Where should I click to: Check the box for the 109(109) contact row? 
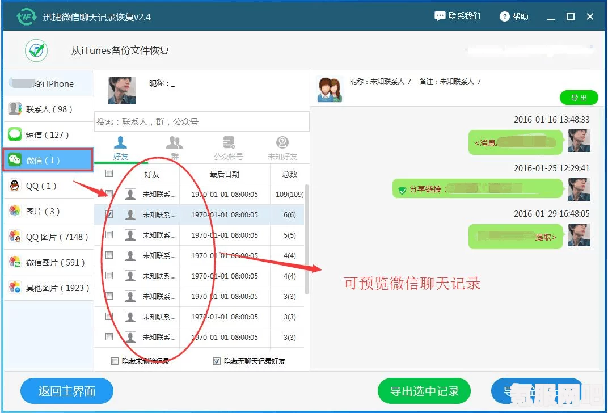(109, 193)
